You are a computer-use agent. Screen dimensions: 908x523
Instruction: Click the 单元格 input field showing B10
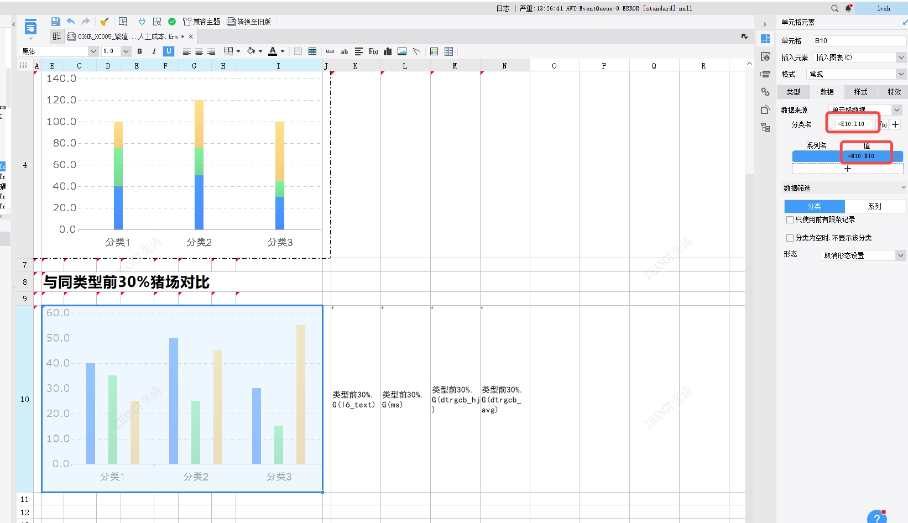(x=859, y=41)
